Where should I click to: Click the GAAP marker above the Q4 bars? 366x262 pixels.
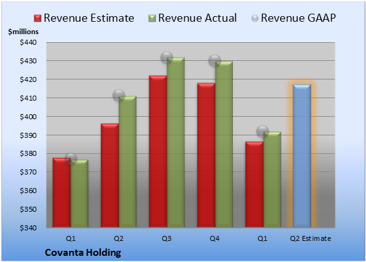(x=215, y=61)
